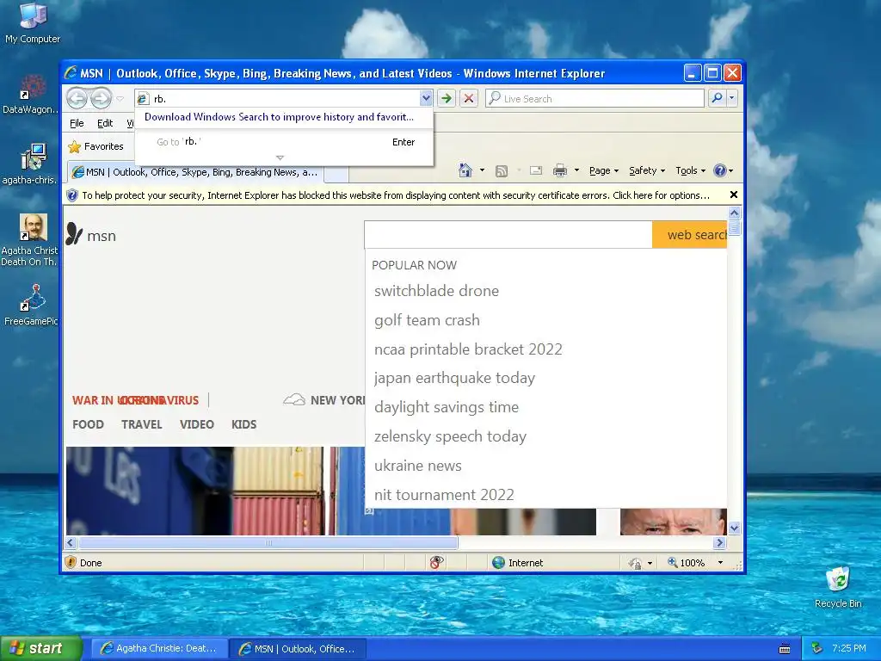Click the vertical scrollbar up arrow
This screenshot has width=881, height=661.
click(735, 213)
